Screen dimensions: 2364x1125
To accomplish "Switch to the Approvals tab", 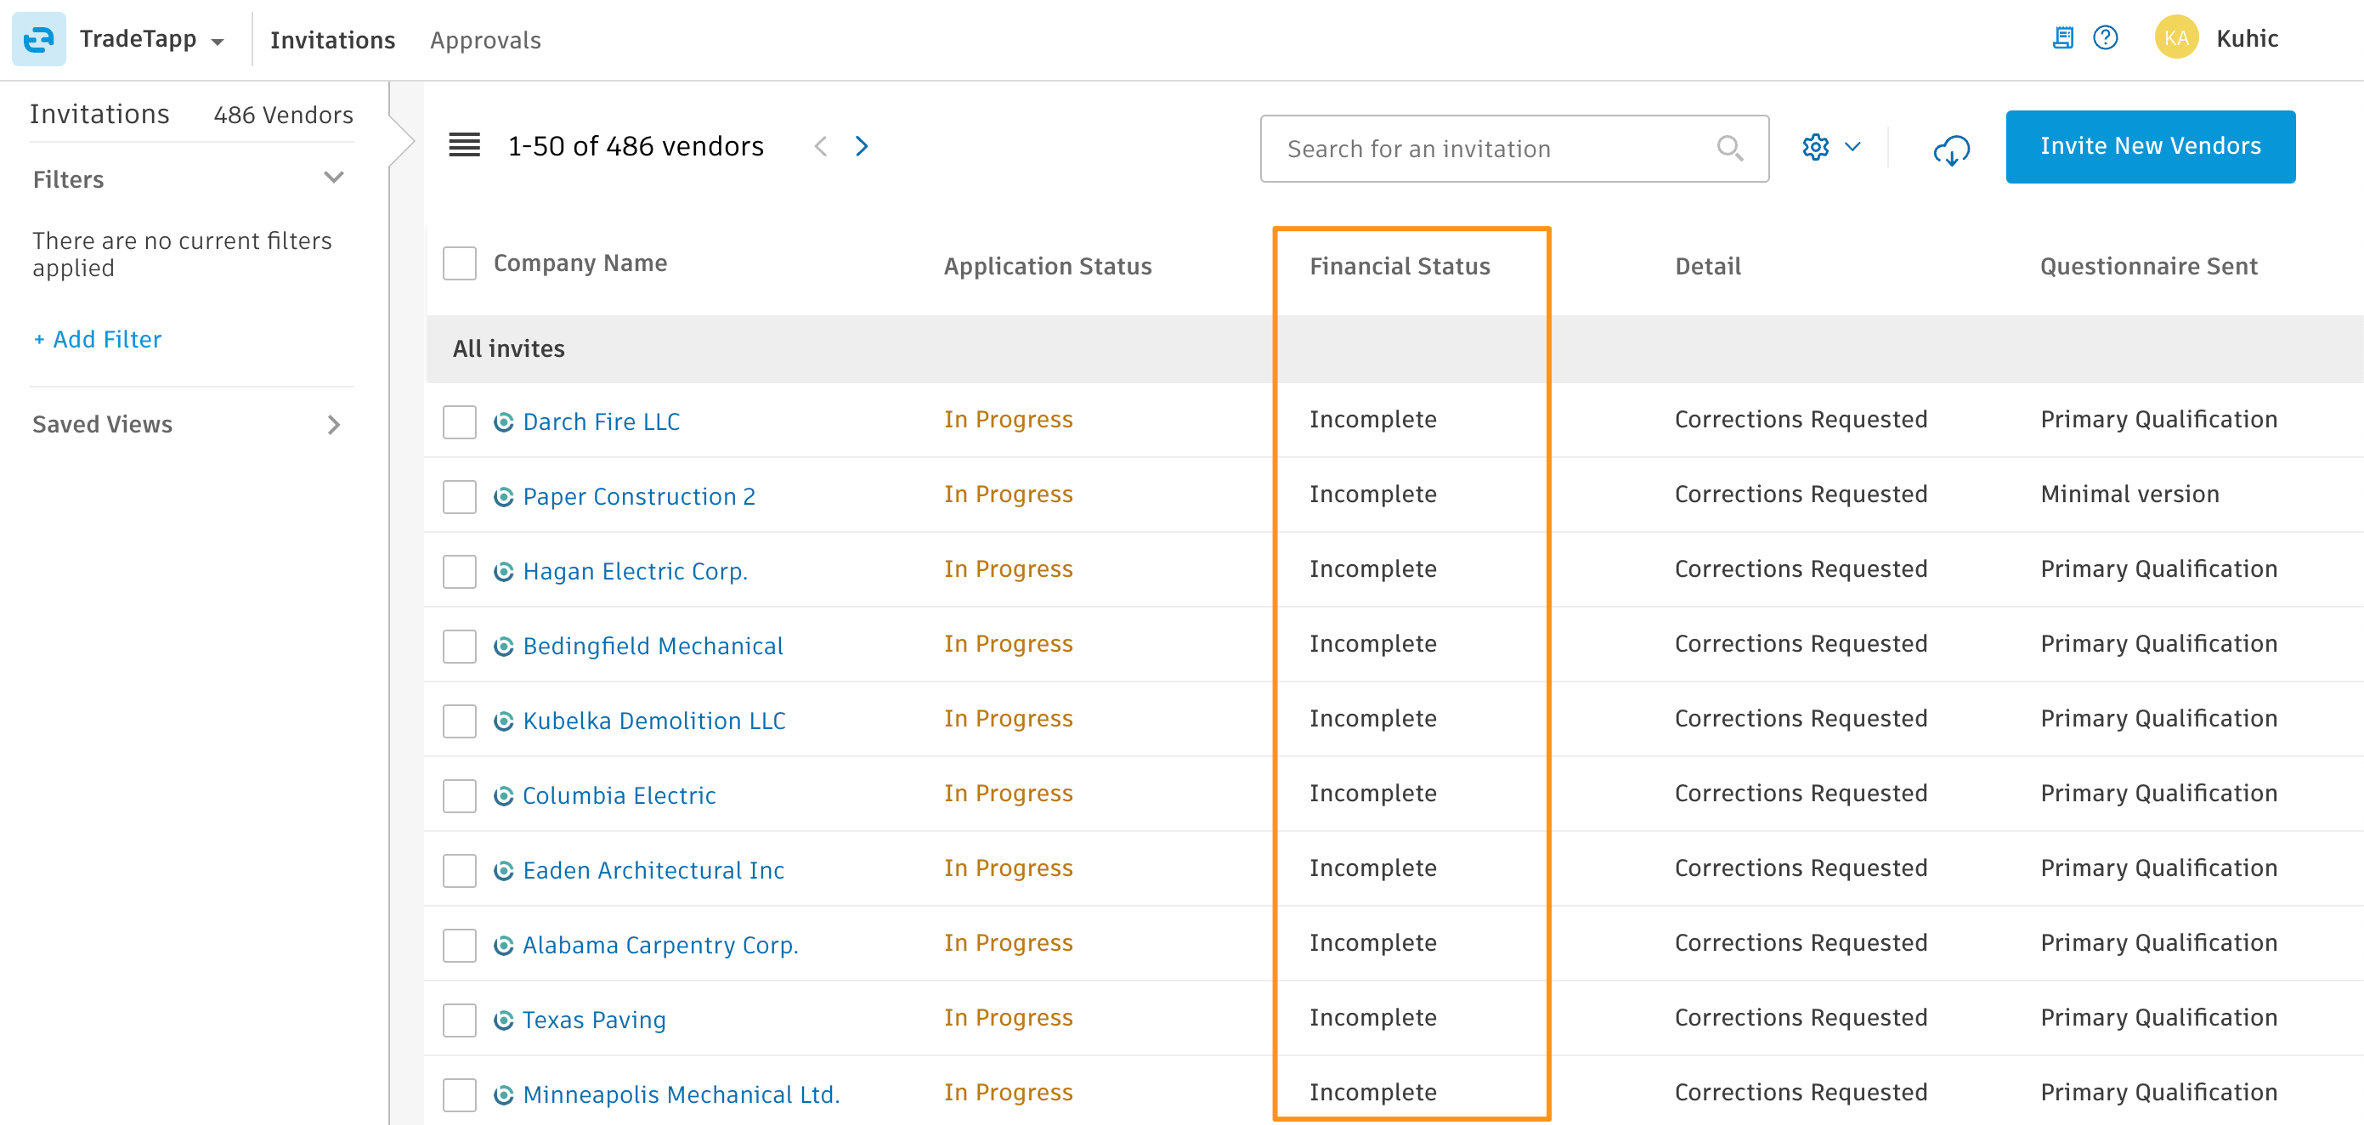I will (x=485, y=41).
